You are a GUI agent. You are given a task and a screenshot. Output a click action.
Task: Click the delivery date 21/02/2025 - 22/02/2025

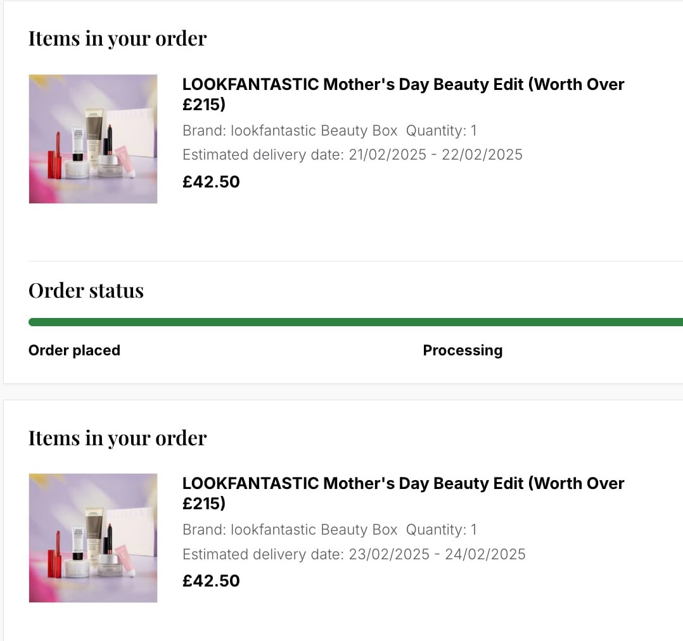(x=435, y=155)
